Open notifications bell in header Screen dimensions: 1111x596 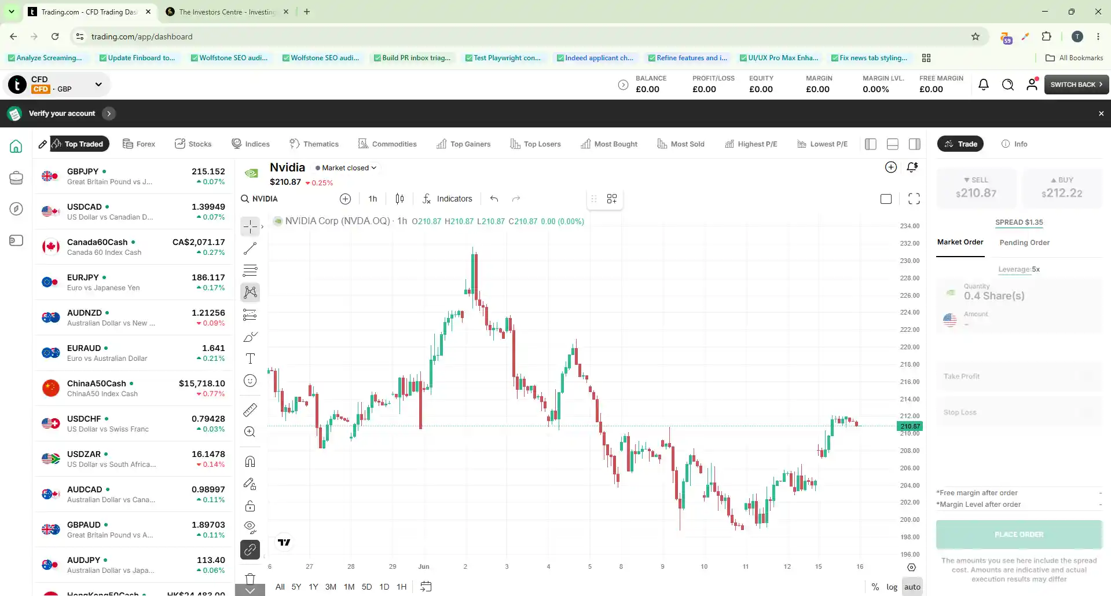(983, 85)
